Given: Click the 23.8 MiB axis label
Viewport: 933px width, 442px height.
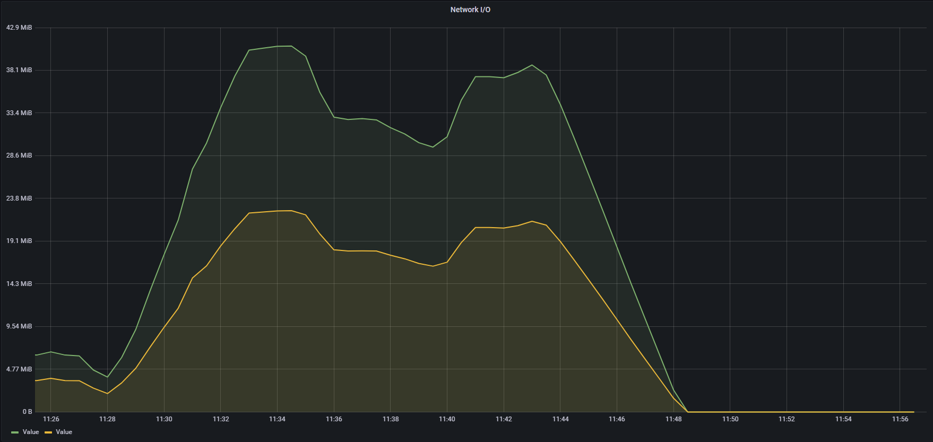Looking at the screenshot, I should coord(19,198).
